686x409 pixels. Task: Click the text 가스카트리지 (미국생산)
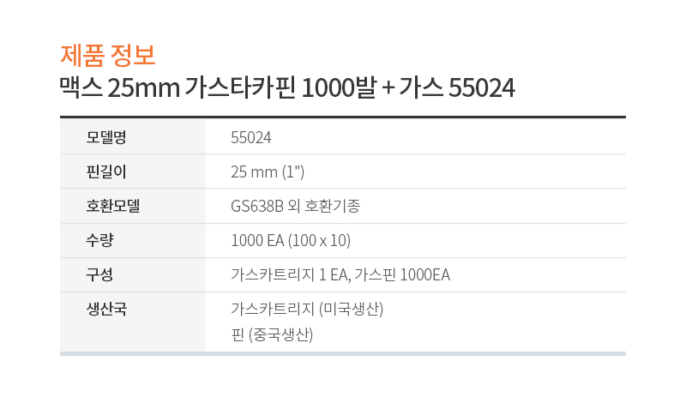tap(307, 309)
